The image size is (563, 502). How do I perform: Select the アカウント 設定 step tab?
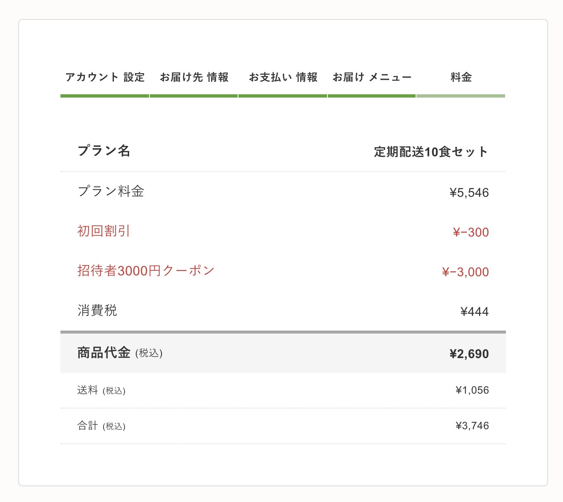(x=105, y=77)
